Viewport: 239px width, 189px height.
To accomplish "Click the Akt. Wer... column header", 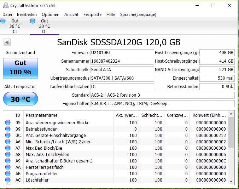I will (126, 115).
